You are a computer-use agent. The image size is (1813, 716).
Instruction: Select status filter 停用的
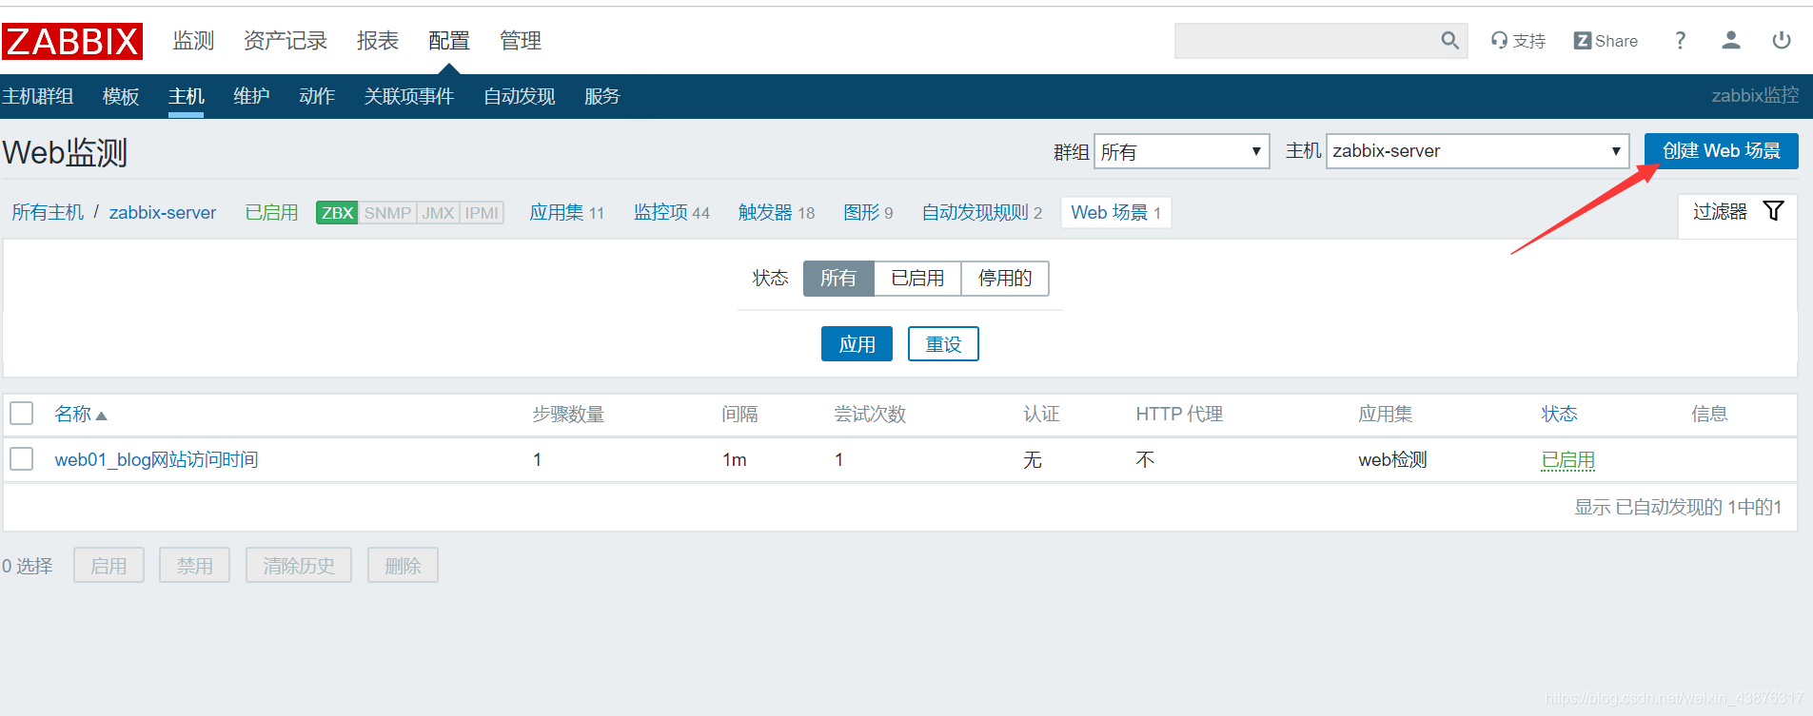(x=1005, y=279)
